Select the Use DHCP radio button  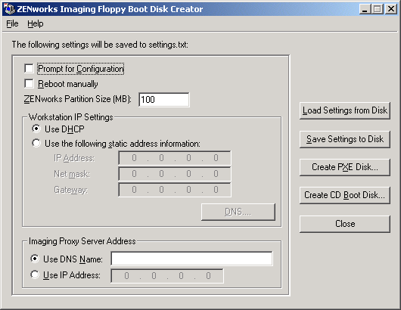pos(36,129)
